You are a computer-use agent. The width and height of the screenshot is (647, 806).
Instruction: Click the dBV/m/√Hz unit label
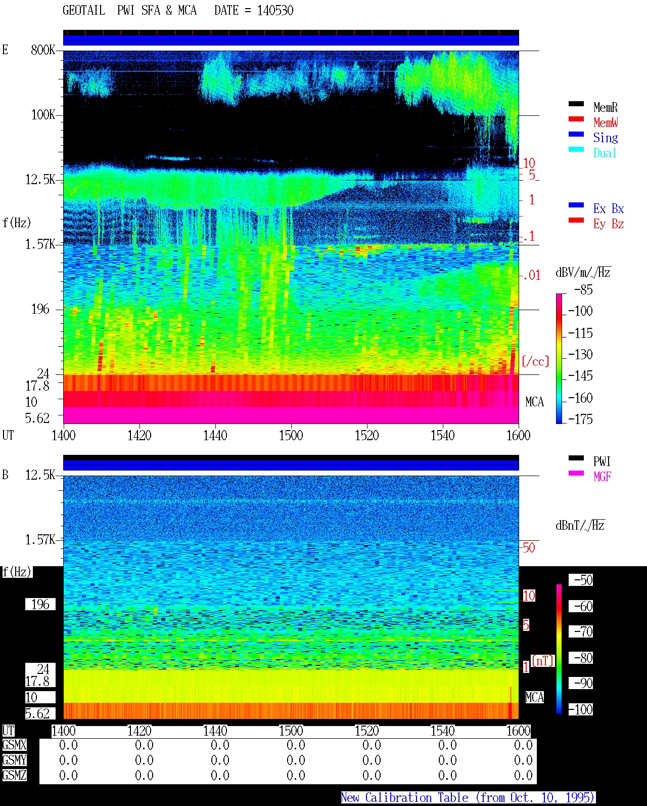[583, 272]
